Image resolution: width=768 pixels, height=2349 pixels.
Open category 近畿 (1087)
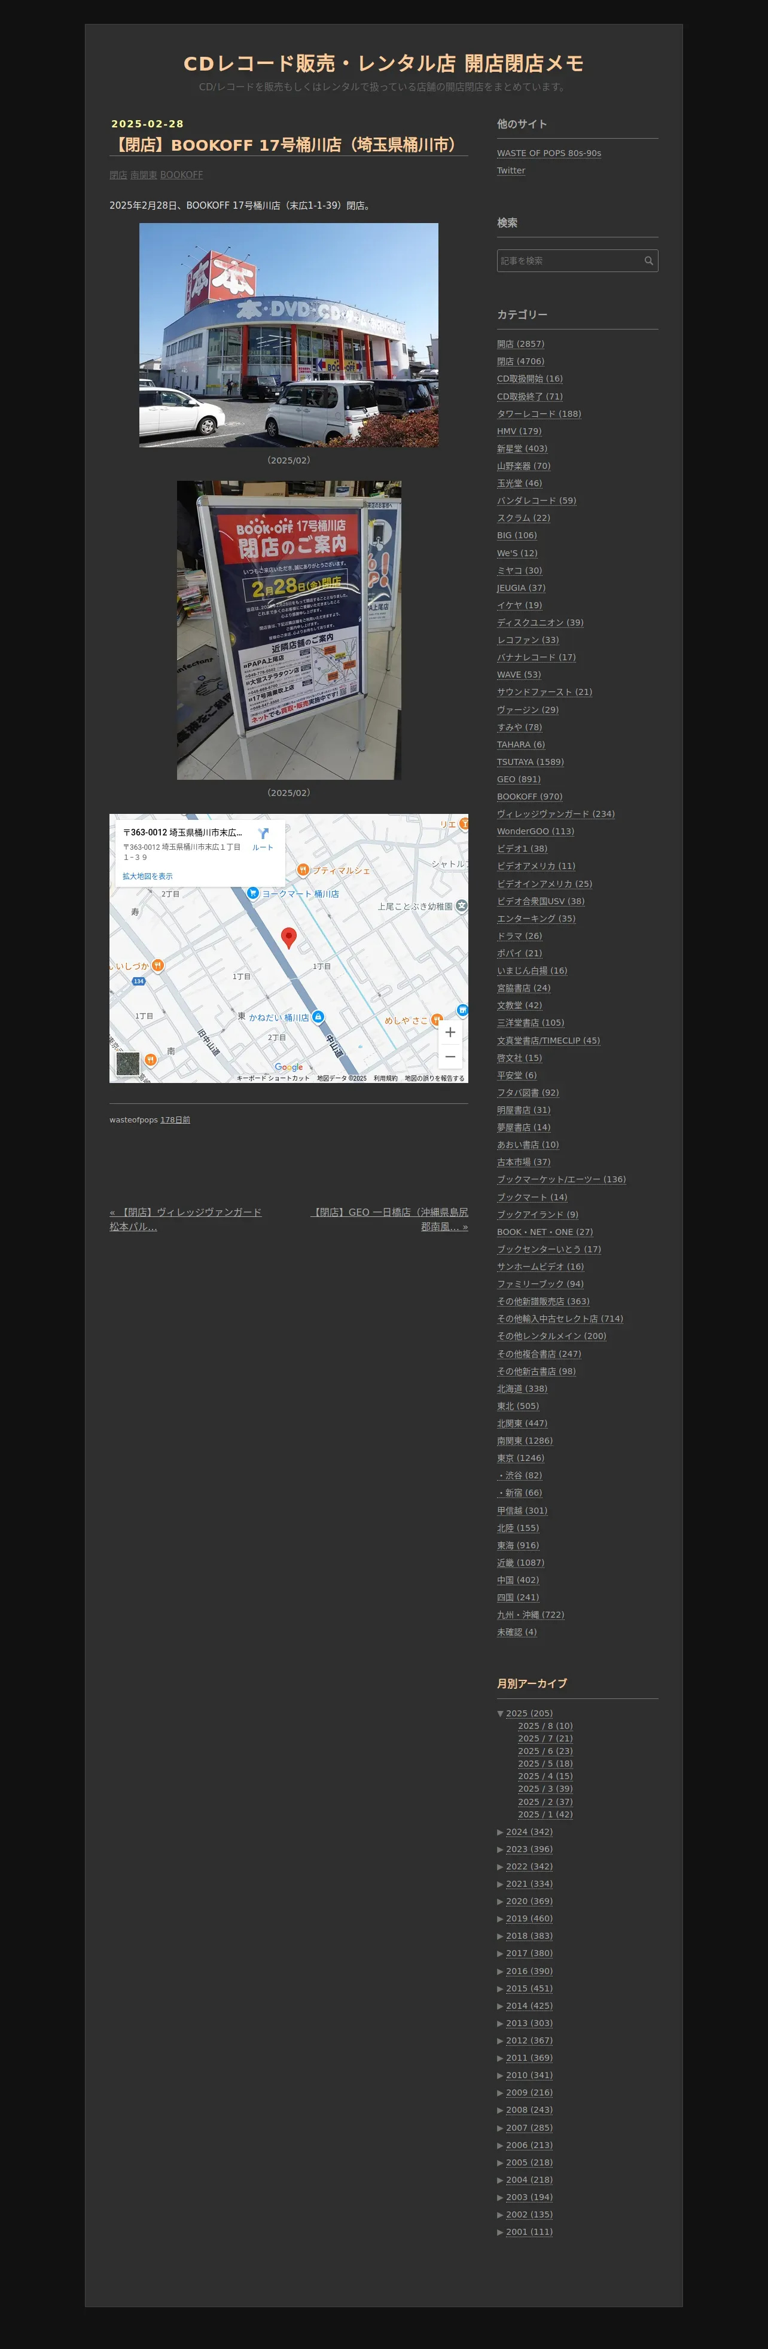coord(521,1563)
